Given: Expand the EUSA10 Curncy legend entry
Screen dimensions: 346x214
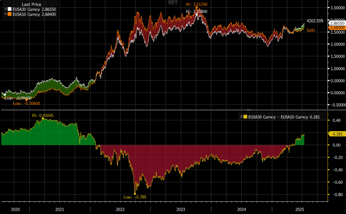Looking at the screenshot, I should tap(6, 14).
